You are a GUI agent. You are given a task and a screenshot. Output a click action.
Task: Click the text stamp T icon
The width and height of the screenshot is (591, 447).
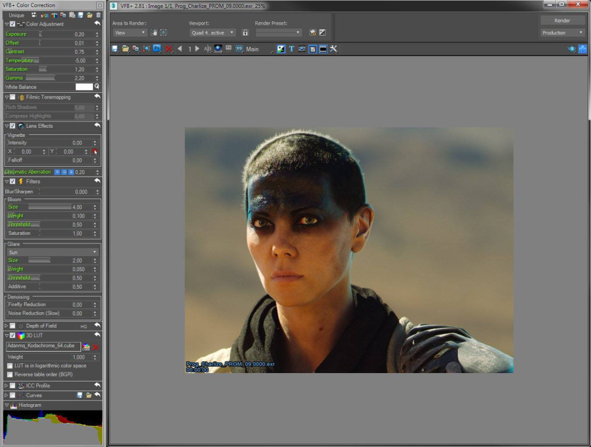[x=292, y=49]
